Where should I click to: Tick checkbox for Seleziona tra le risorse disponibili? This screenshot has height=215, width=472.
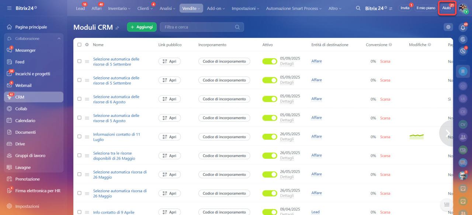[x=79, y=155]
